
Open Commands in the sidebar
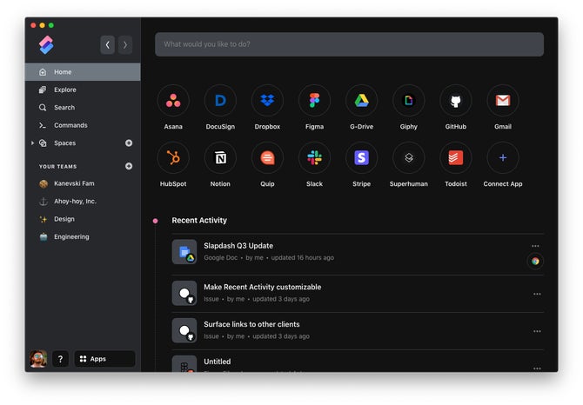[x=83, y=125]
